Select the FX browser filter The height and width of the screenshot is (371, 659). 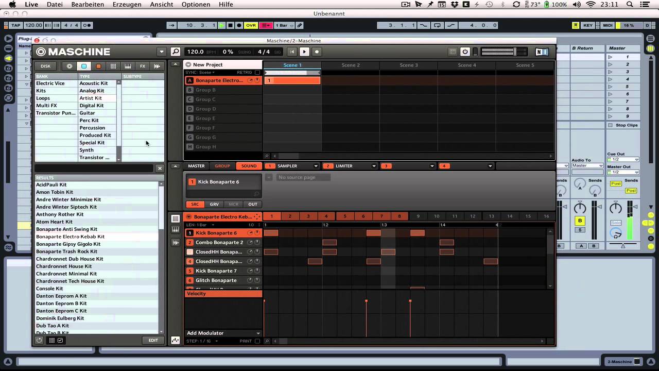143,66
